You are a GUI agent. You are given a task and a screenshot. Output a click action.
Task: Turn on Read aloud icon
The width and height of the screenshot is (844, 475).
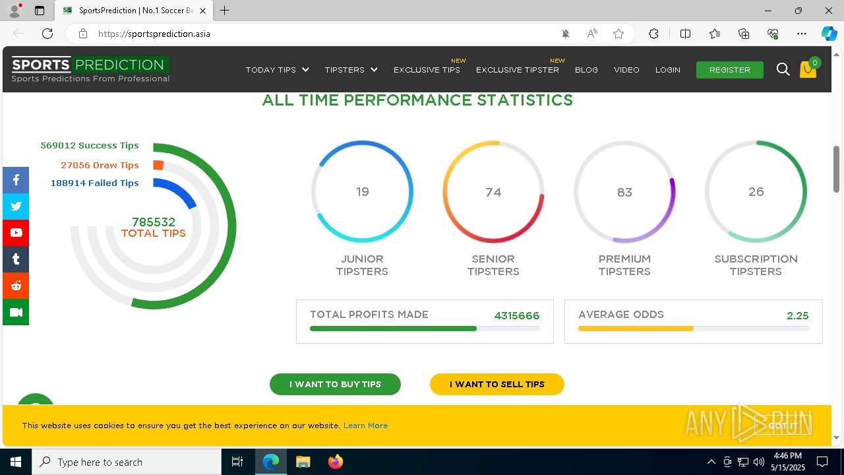click(x=592, y=34)
